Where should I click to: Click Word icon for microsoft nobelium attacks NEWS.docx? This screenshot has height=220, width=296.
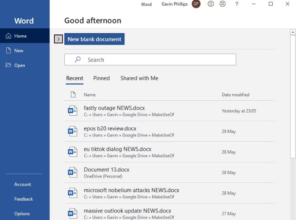(72, 193)
